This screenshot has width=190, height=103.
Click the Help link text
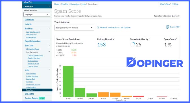coord(176,4)
